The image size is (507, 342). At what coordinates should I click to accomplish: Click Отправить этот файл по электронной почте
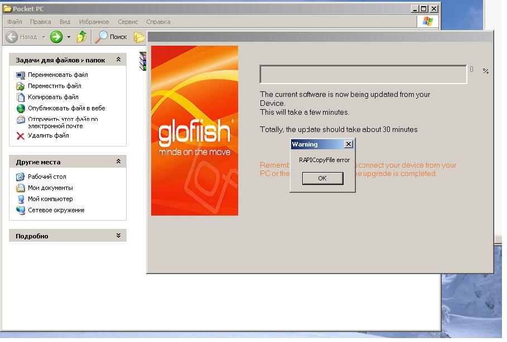point(62,123)
